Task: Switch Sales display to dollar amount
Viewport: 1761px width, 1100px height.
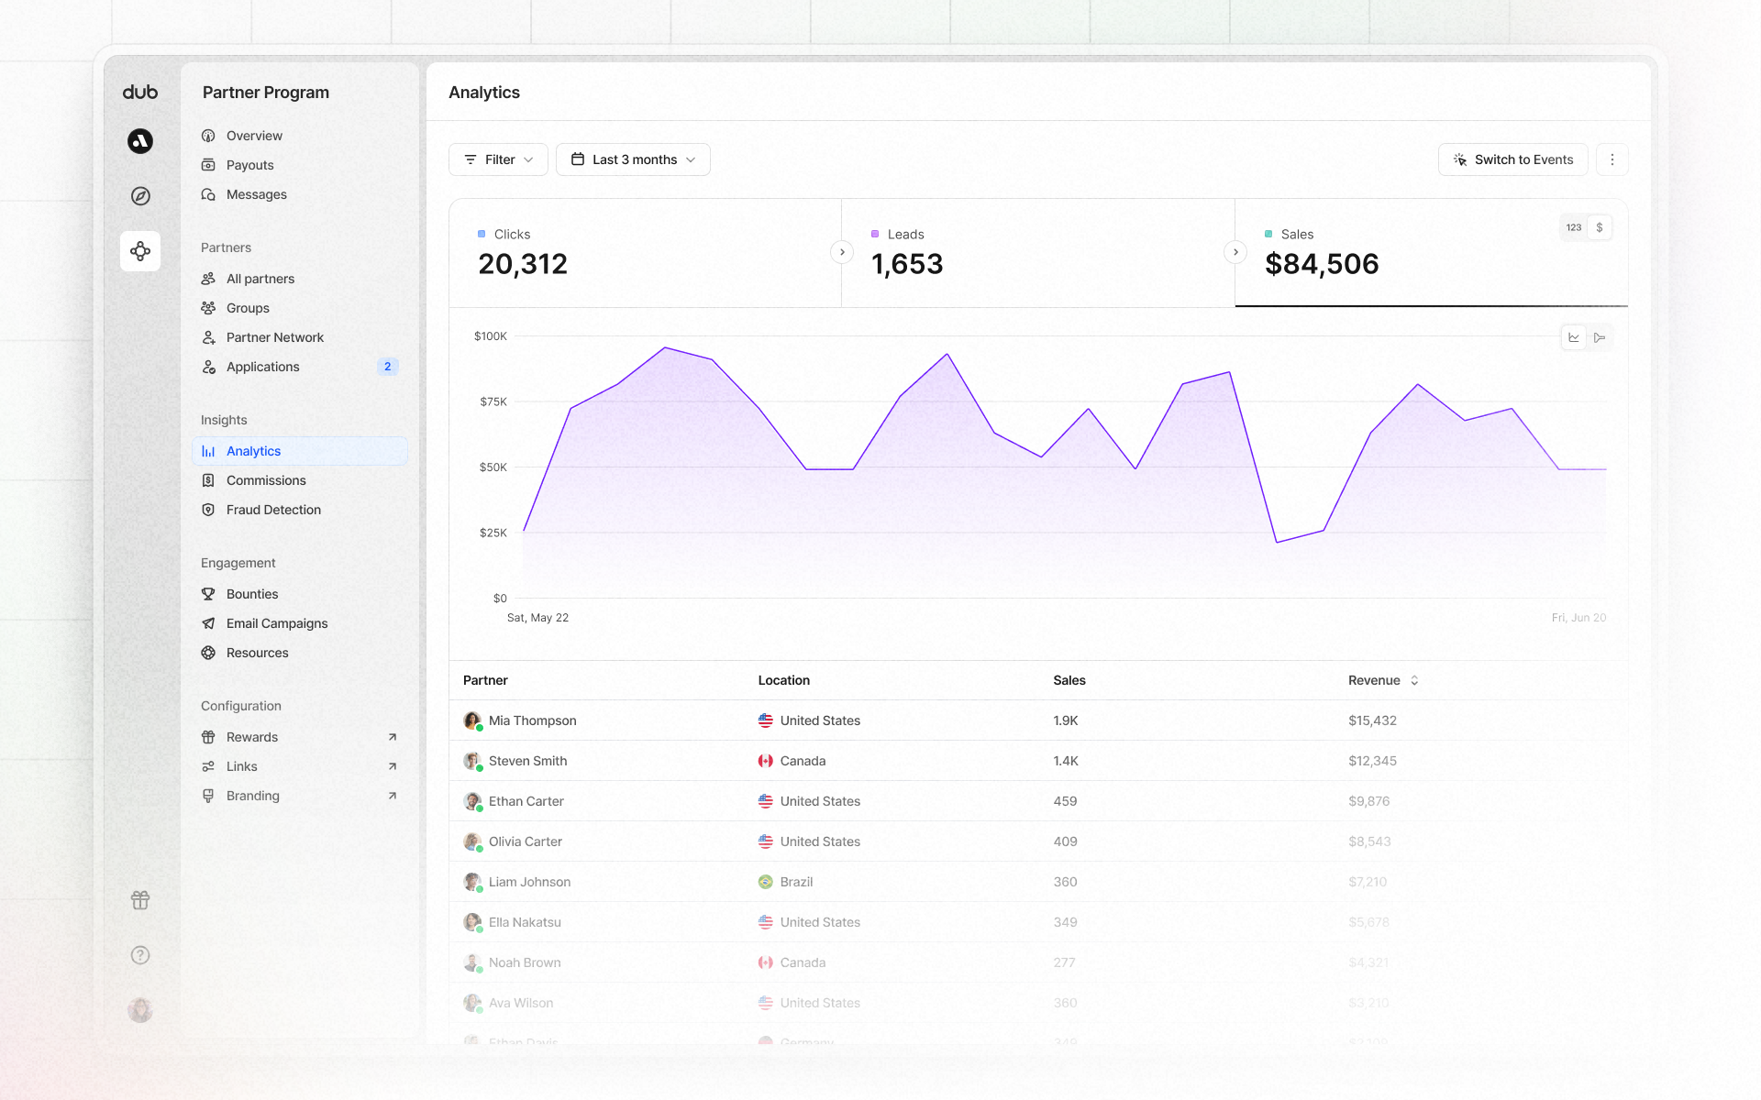Action: click(1600, 227)
